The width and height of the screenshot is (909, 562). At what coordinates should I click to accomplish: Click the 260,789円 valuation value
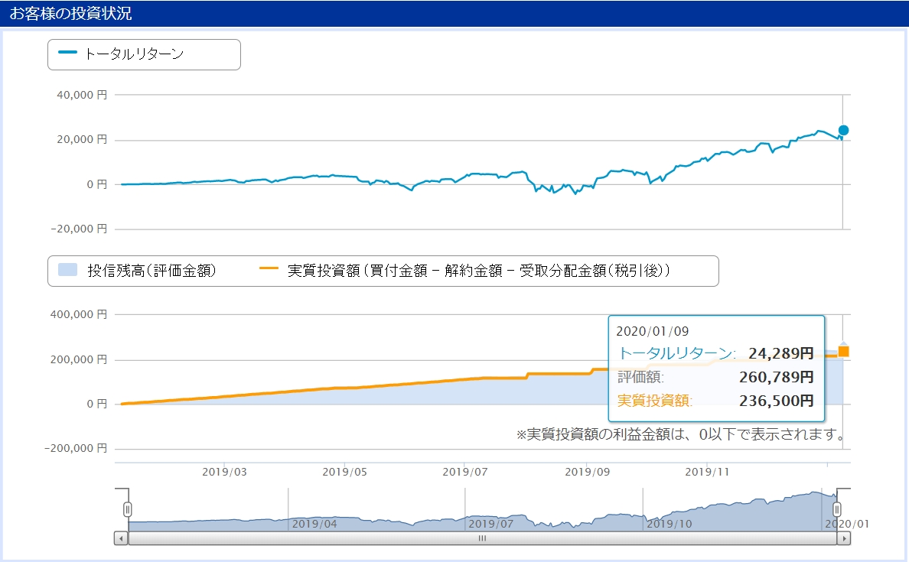(x=776, y=377)
